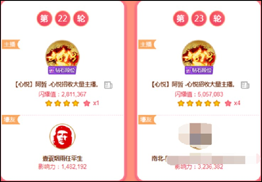Screen dimensions: 262x182
Task: Click the round 23 anchor avatar
Action: click(x=199, y=53)
